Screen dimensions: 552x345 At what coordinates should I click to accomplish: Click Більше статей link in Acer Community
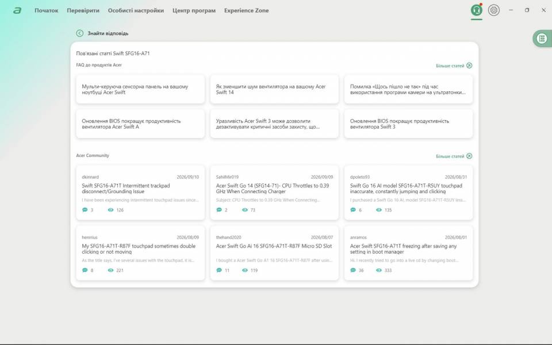coord(450,156)
